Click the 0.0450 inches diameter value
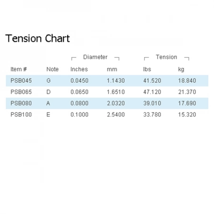The width and height of the screenshot is (214, 214). coord(79,81)
